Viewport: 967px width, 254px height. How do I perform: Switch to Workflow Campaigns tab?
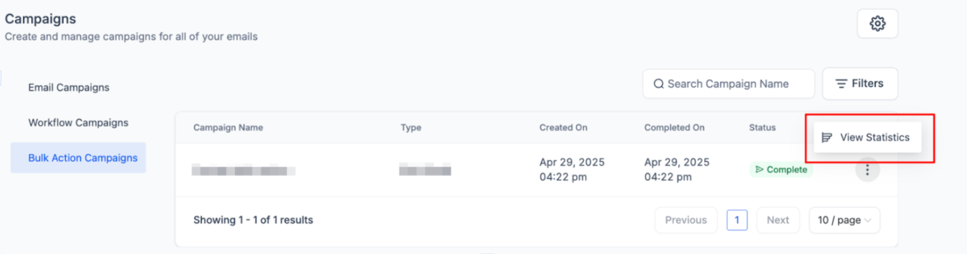(x=78, y=122)
